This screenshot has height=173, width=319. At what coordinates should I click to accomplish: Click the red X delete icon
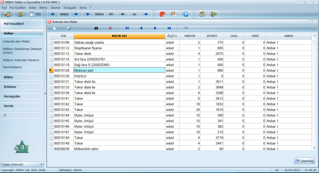coord(110,28)
